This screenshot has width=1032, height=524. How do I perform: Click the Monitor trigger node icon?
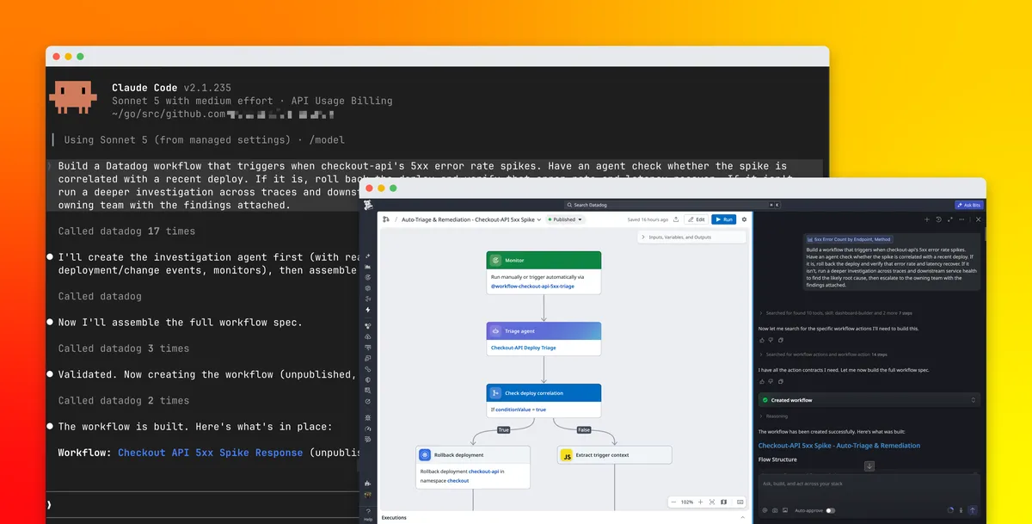(x=495, y=260)
